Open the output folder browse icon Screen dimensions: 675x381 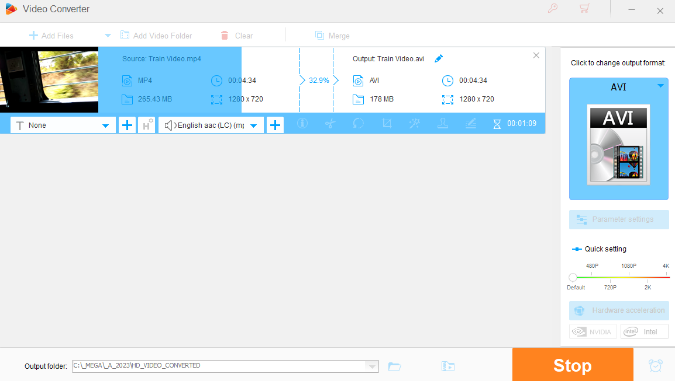pyautogui.click(x=395, y=366)
